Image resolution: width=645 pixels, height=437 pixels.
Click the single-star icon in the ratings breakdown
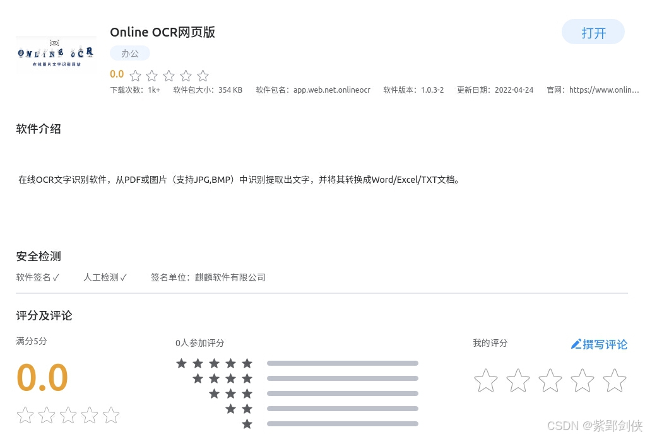pyautogui.click(x=247, y=424)
